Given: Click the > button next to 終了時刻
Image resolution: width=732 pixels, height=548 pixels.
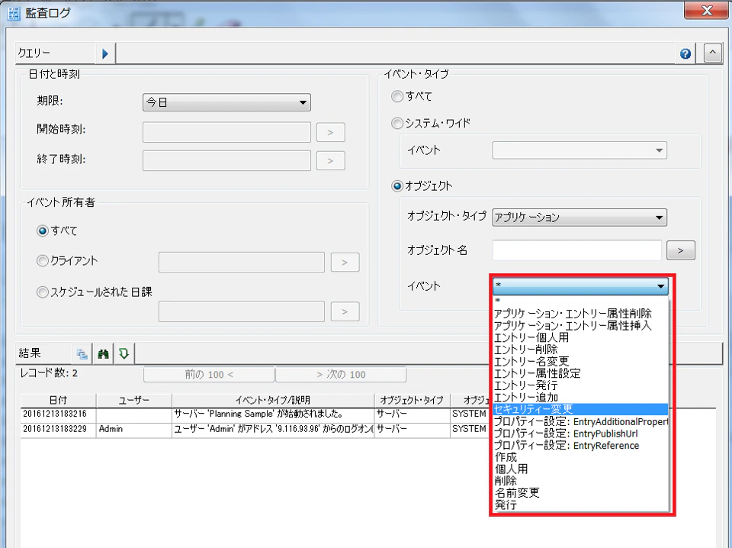Looking at the screenshot, I should 330,161.
